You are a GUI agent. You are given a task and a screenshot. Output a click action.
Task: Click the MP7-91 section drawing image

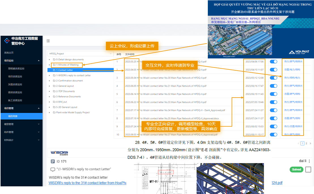(x=165, y=179)
